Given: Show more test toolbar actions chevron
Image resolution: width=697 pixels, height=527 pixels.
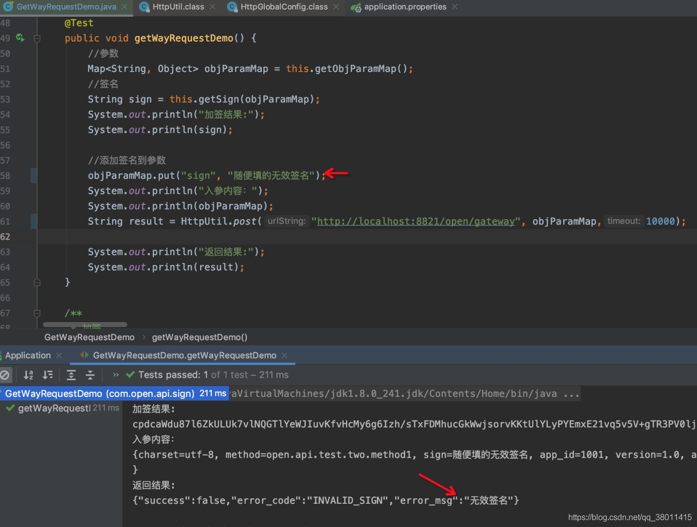Looking at the screenshot, I should [116, 375].
